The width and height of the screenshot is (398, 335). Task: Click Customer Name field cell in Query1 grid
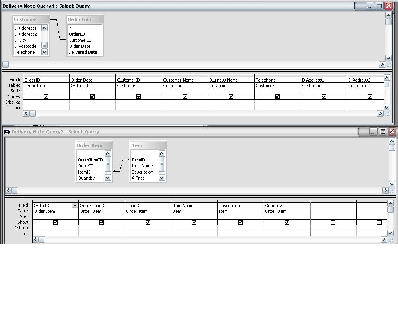[x=185, y=80]
